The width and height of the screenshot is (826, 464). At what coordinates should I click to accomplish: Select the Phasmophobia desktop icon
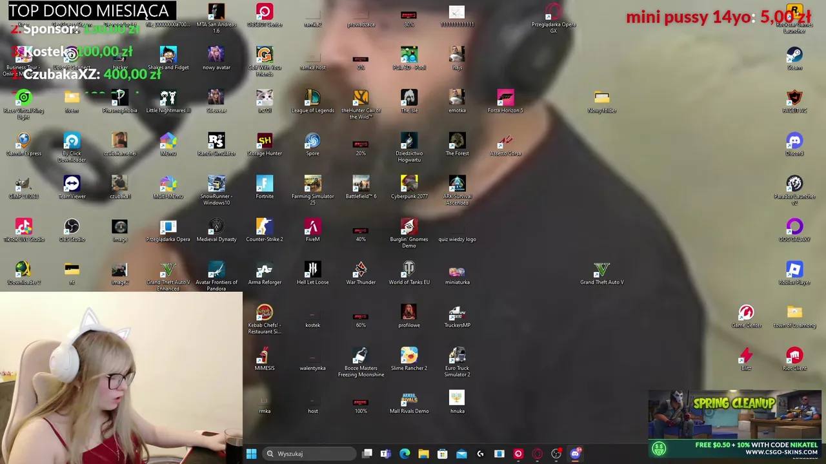[x=119, y=98]
